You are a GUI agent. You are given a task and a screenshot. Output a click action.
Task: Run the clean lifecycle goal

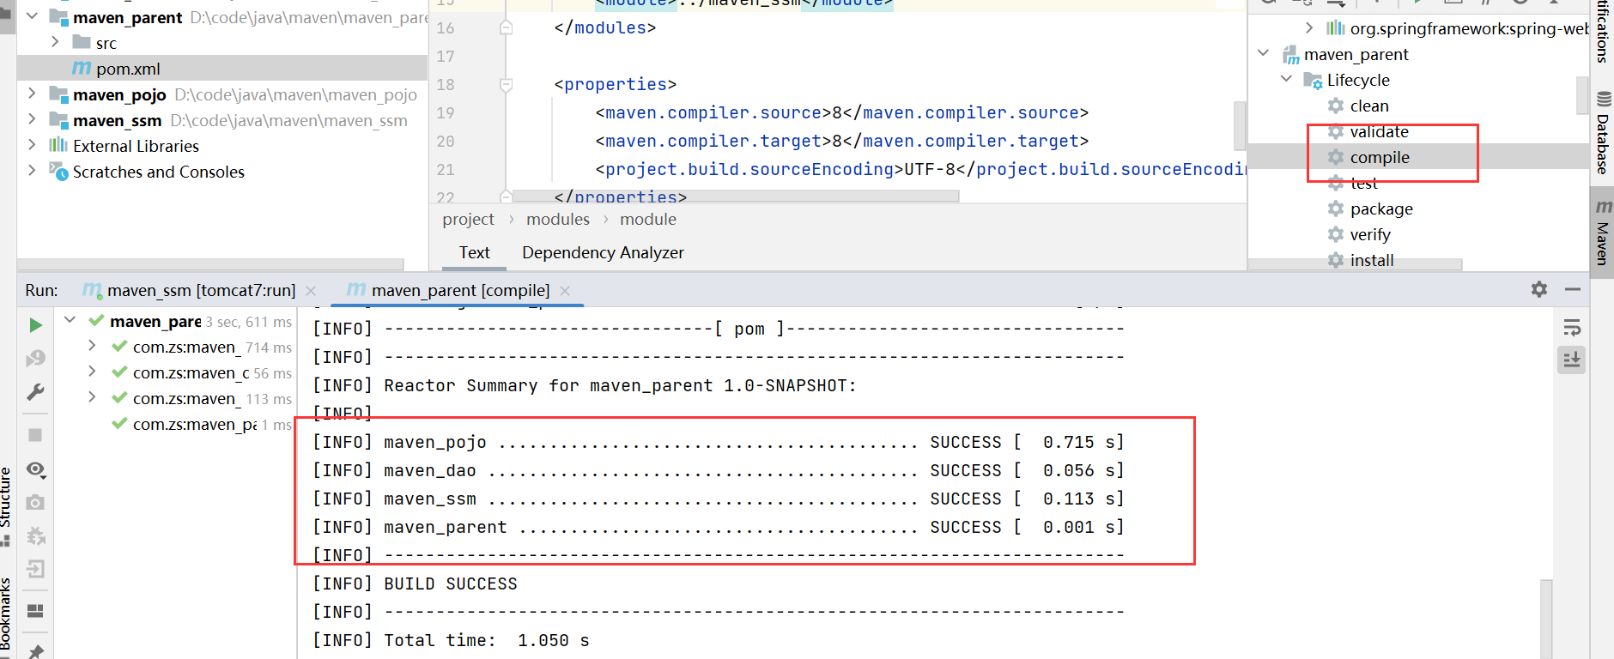click(1369, 106)
